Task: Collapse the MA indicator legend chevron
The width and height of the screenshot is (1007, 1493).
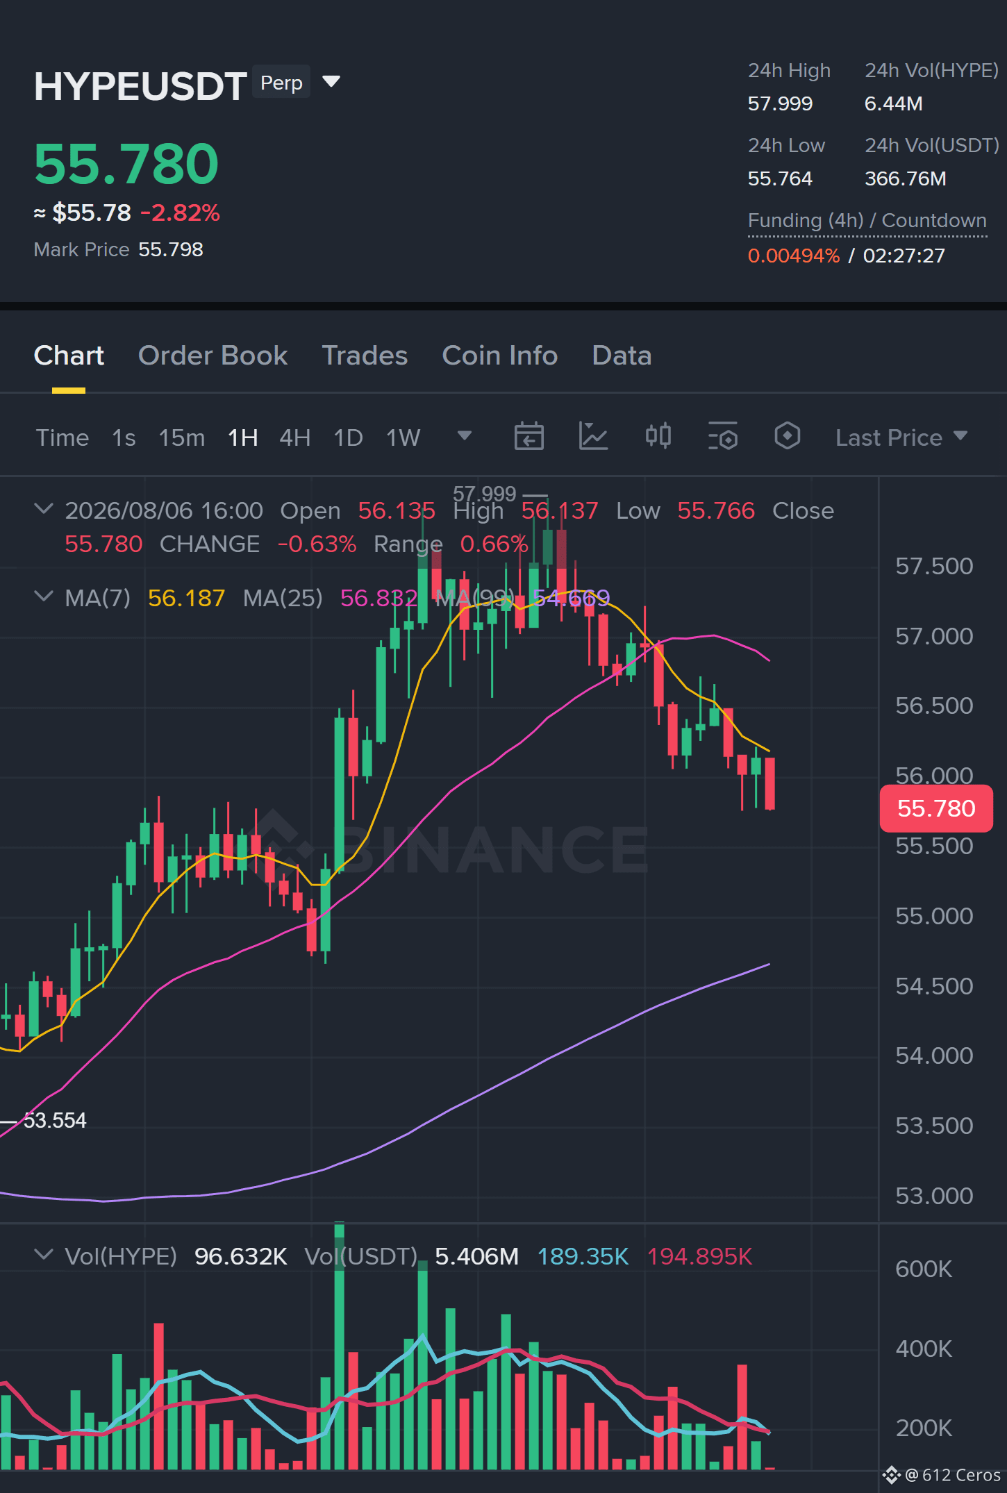Action: pos(44,597)
